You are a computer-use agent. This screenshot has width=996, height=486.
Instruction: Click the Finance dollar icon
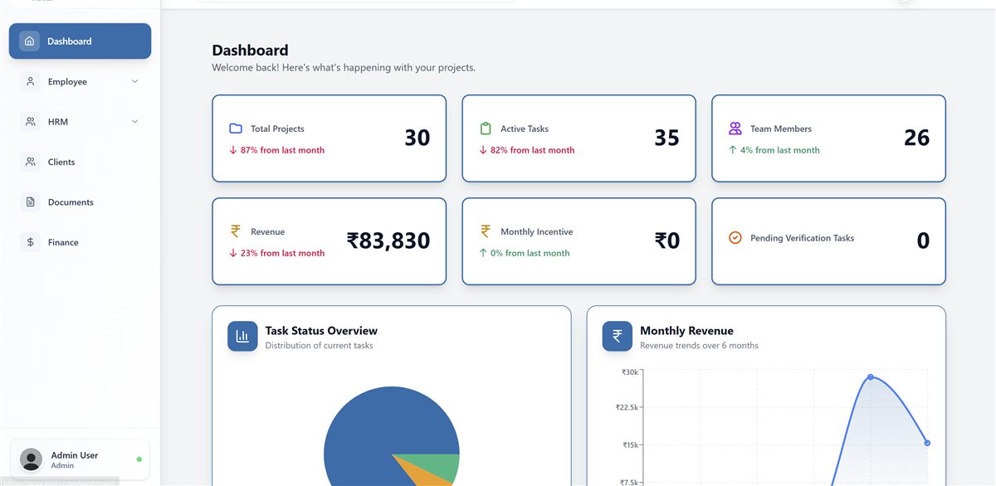click(31, 242)
